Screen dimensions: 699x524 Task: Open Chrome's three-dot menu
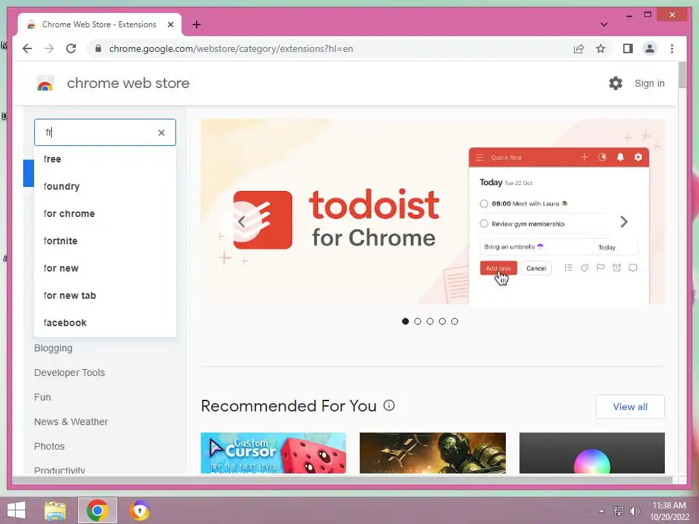coord(672,48)
